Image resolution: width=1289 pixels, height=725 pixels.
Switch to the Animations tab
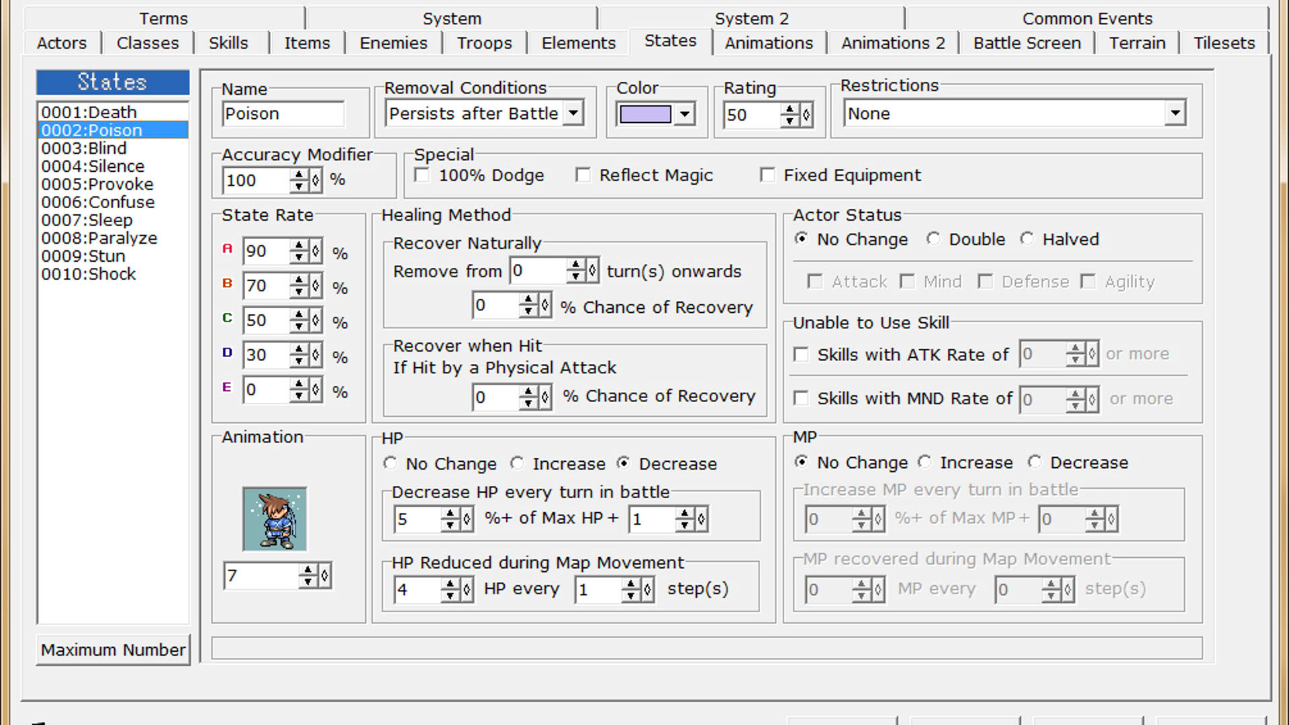(769, 43)
